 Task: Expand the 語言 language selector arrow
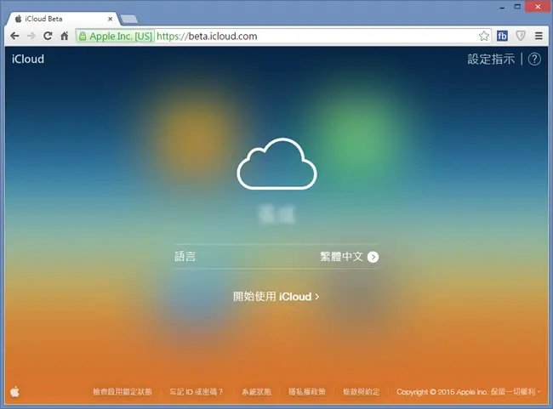(x=373, y=257)
